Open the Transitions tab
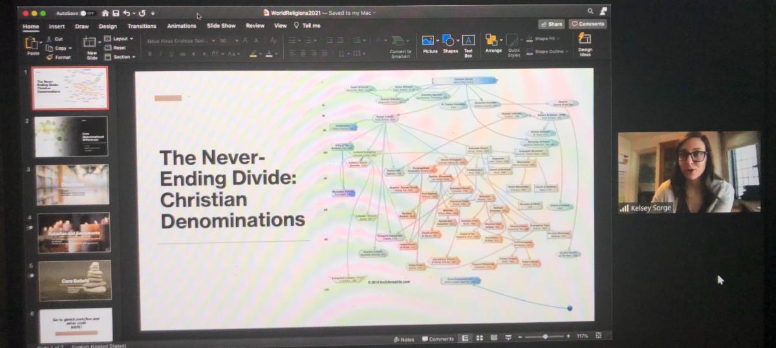 142,27
